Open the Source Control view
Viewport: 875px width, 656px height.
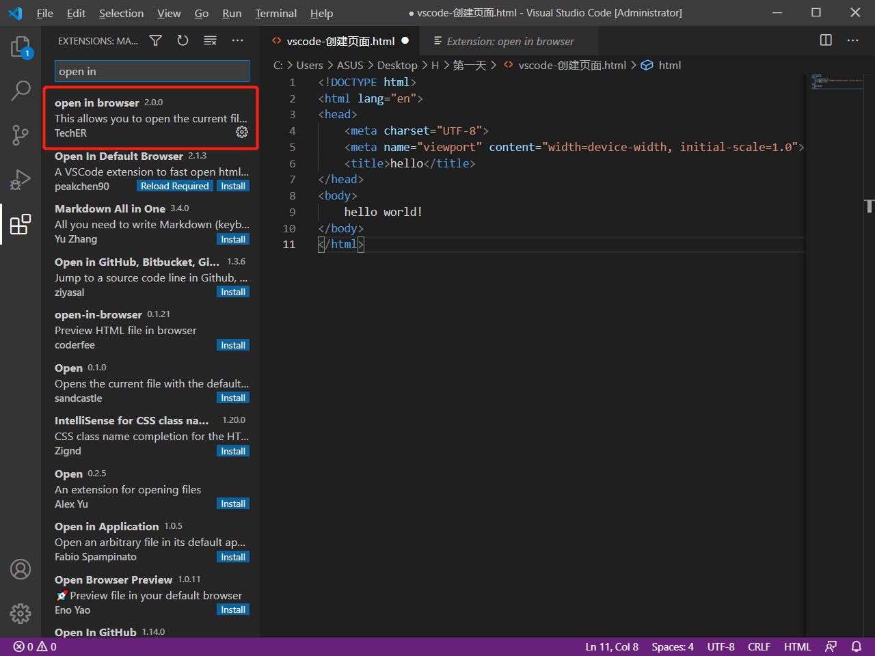tap(21, 135)
